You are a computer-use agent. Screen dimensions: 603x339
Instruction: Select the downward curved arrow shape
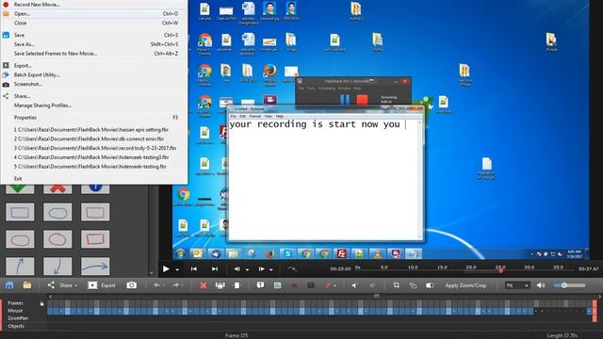coord(57,266)
